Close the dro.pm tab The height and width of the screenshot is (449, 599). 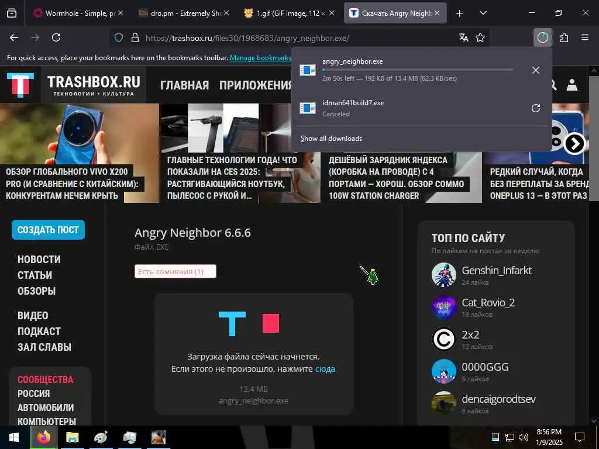[x=226, y=13]
